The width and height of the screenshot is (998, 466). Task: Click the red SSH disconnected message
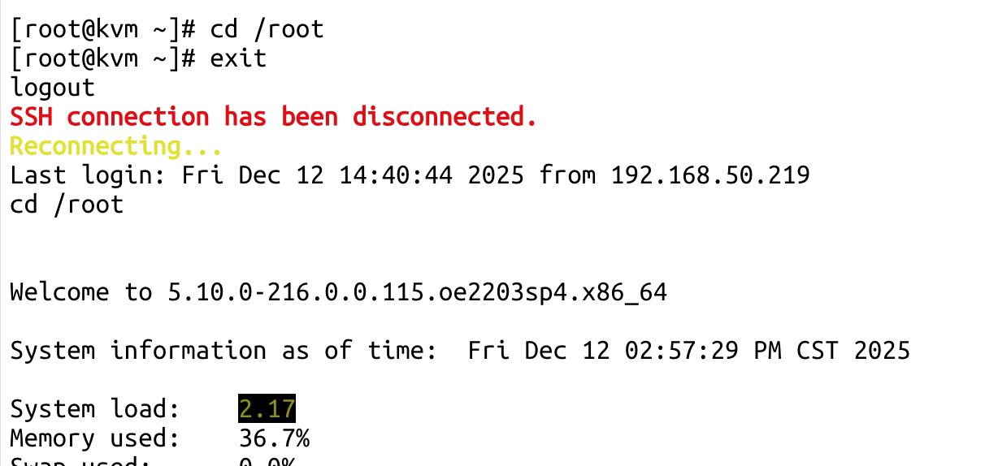tap(273, 117)
